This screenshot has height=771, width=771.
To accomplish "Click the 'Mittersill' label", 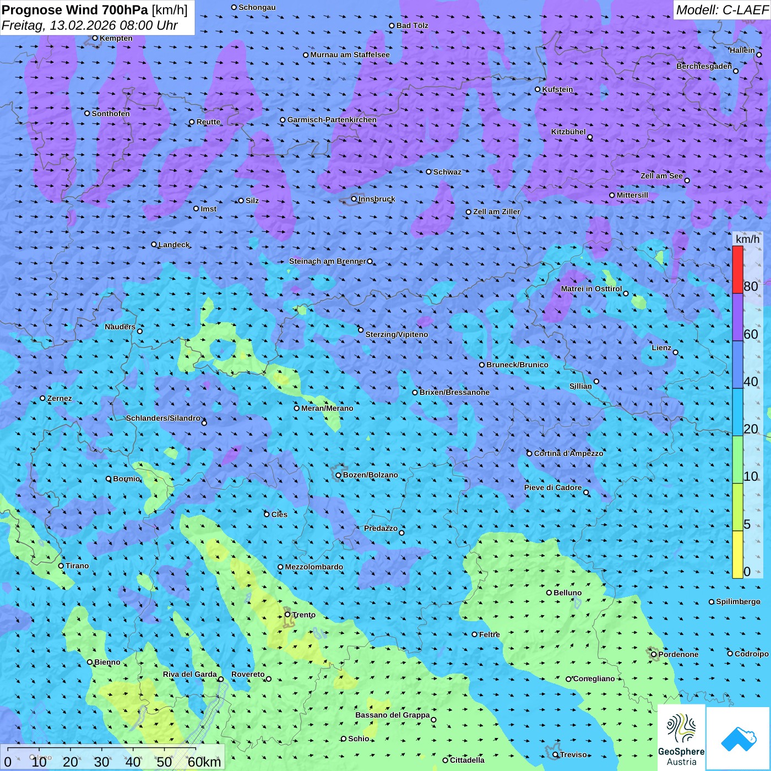I will coord(633,195).
